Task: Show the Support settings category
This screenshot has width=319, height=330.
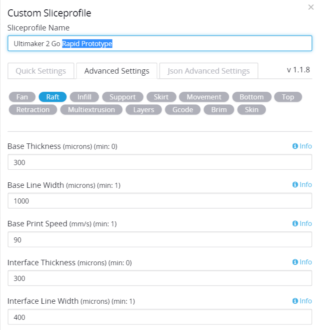Action: pyautogui.click(x=123, y=97)
